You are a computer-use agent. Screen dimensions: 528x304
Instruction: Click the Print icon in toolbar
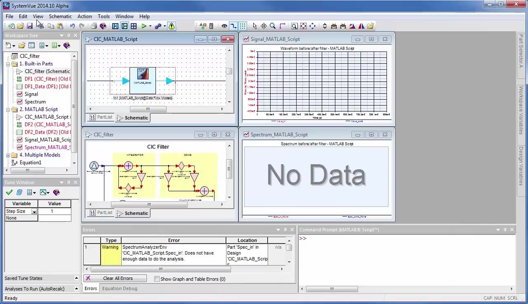pos(94,26)
